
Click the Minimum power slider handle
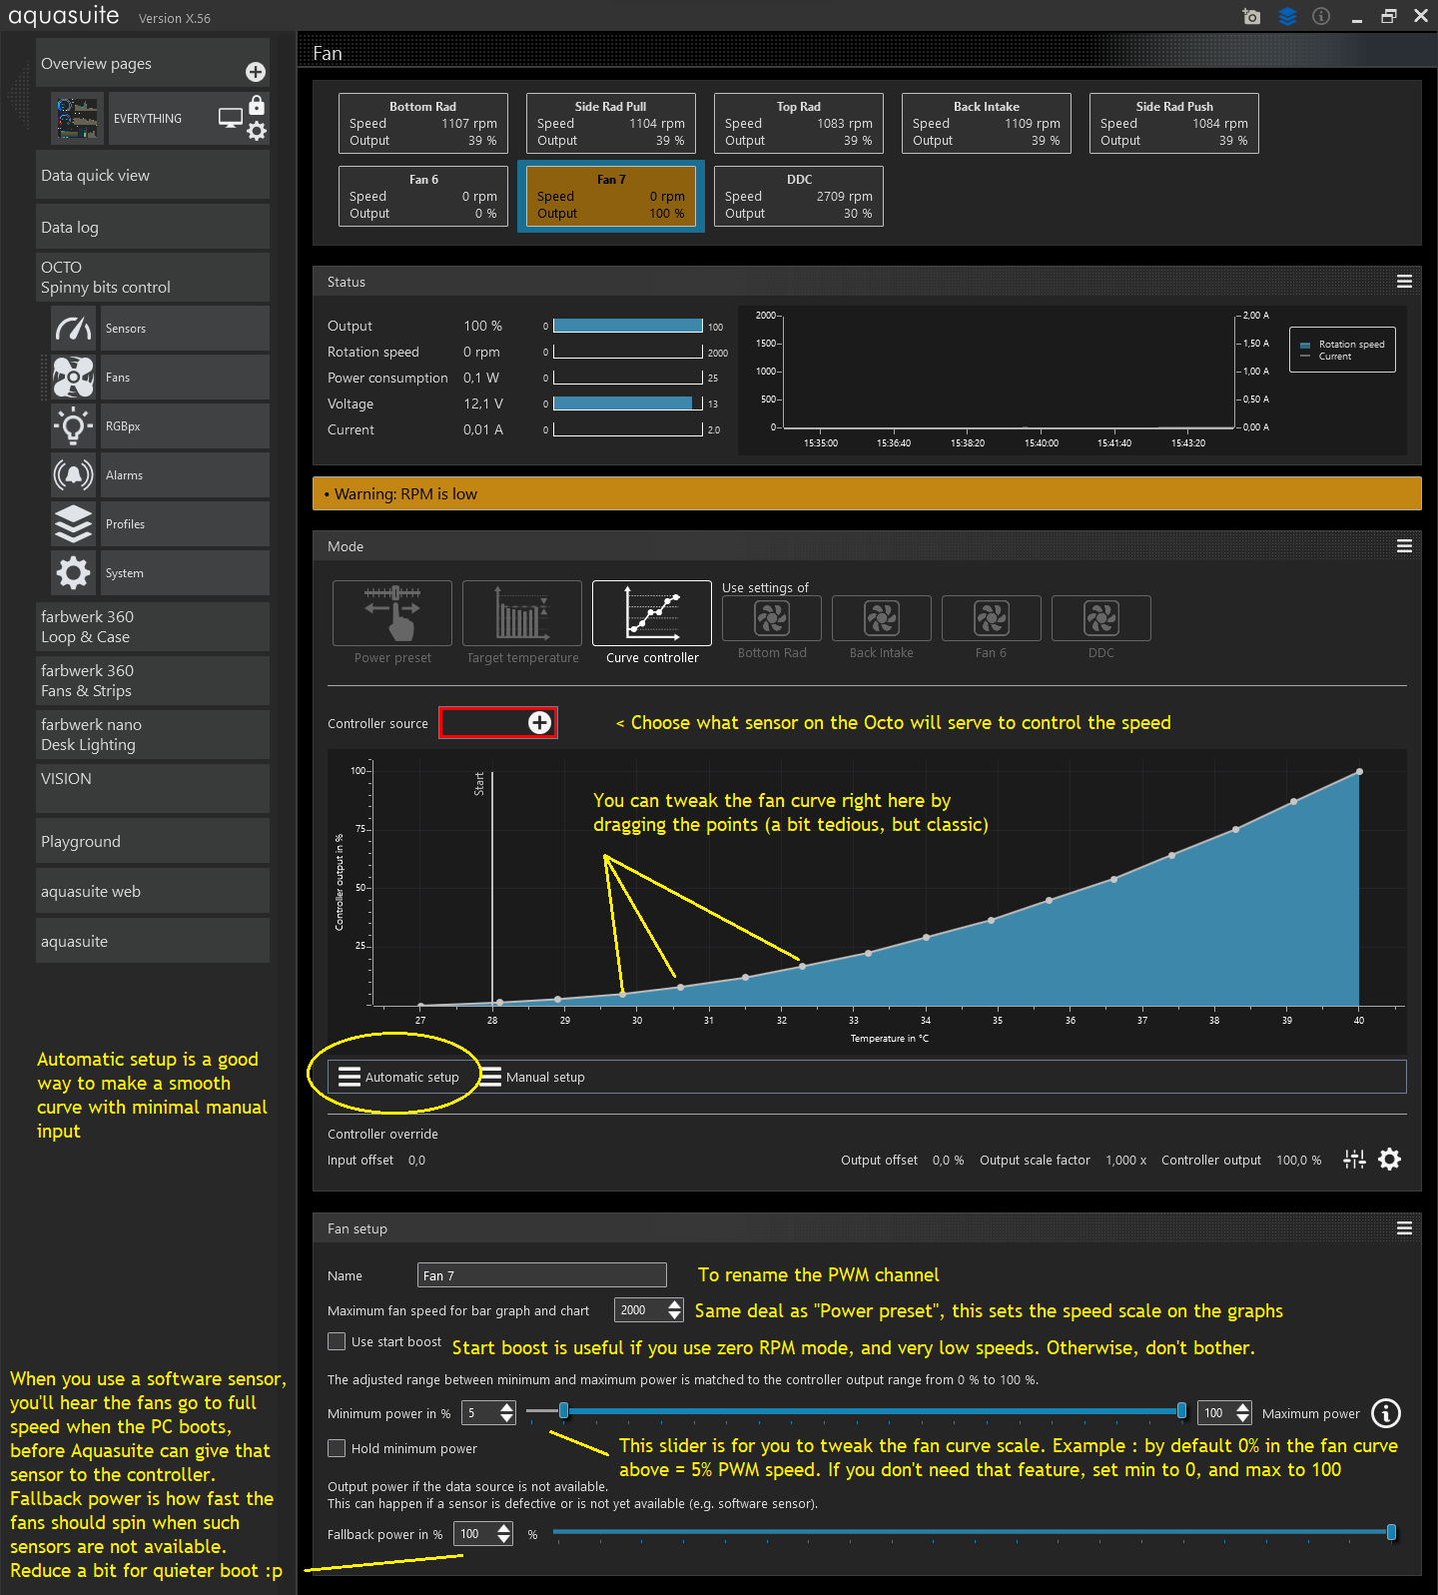pyautogui.click(x=564, y=1410)
